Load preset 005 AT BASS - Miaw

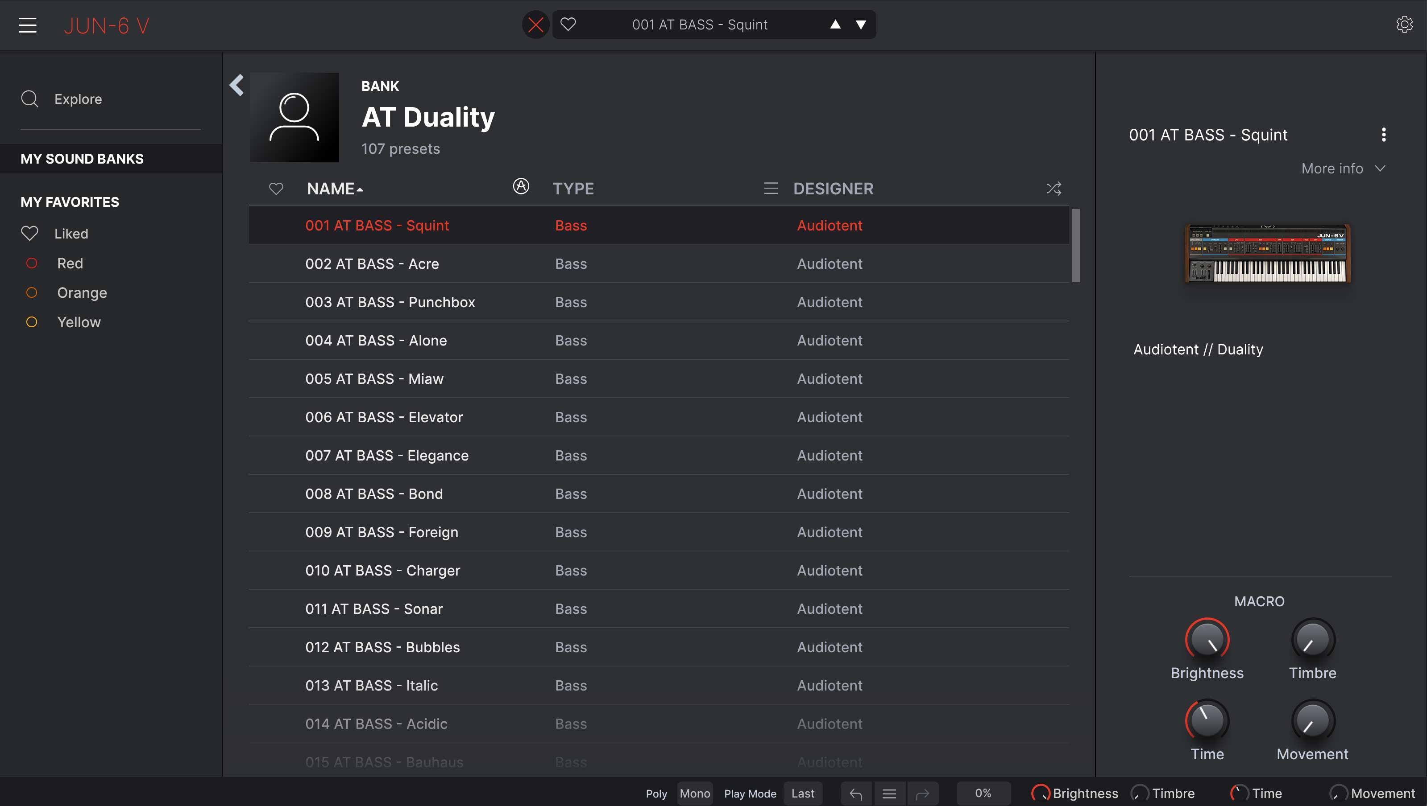[374, 379]
